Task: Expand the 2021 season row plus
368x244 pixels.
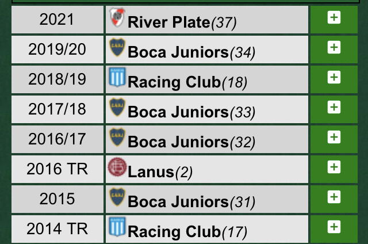Action: click(333, 17)
